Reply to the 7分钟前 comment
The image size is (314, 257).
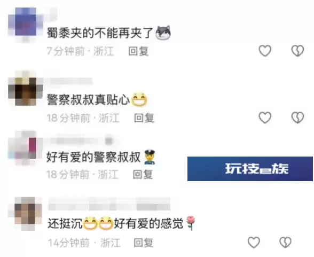click(138, 51)
